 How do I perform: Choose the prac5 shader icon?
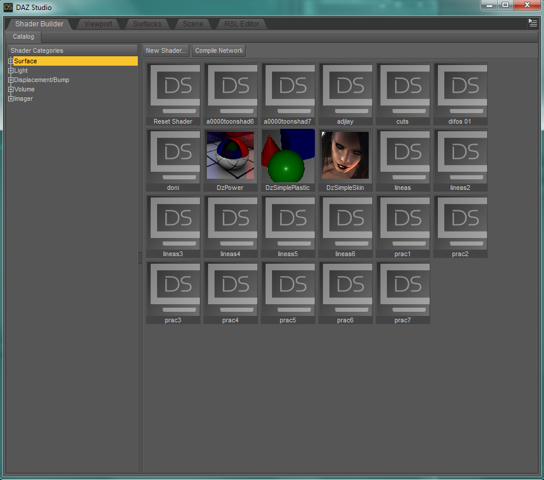(x=288, y=292)
